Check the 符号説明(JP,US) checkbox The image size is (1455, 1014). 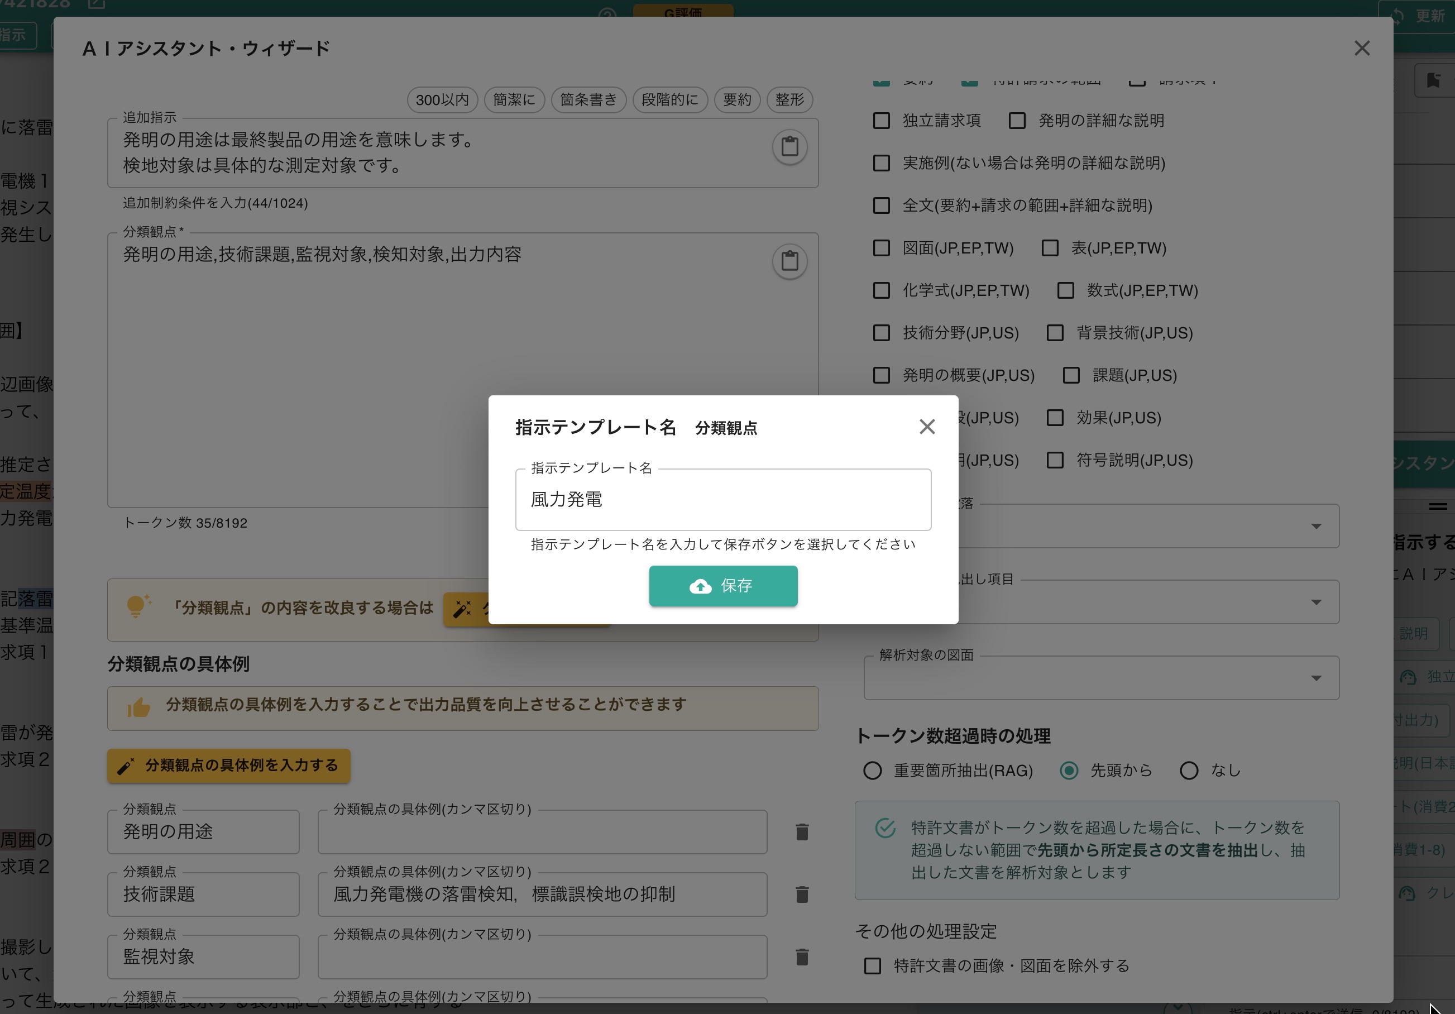[x=1055, y=460]
